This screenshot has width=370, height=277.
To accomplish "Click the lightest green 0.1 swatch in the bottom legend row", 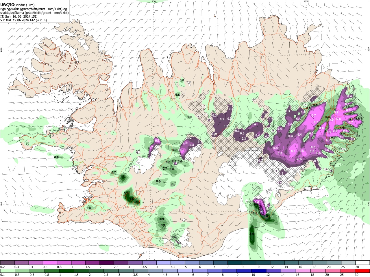I will (x=8, y=271).
